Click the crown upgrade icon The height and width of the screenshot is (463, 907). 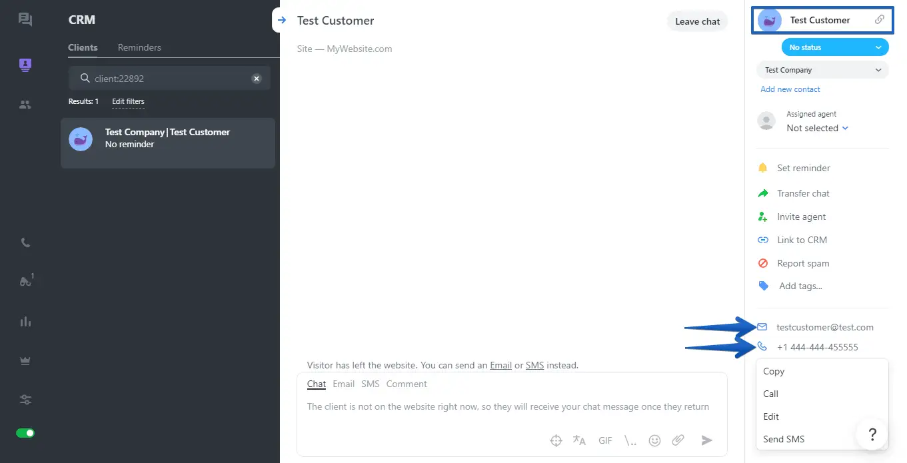pyautogui.click(x=25, y=360)
